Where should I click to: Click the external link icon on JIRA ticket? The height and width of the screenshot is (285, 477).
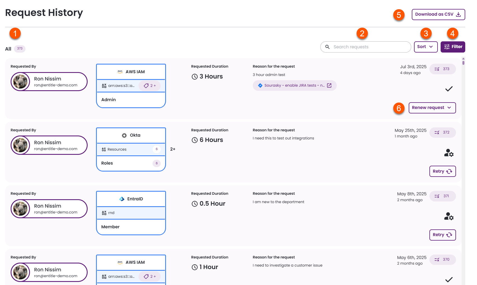329,85
